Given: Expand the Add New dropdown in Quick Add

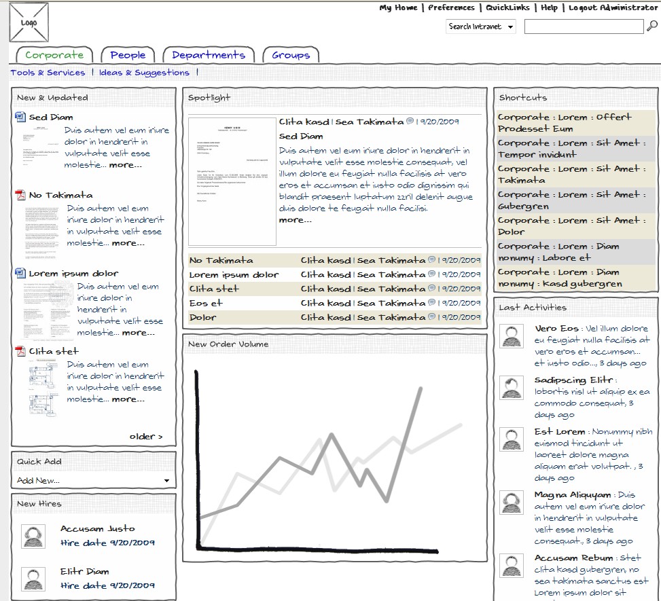Looking at the screenshot, I should tap(93, 480).
